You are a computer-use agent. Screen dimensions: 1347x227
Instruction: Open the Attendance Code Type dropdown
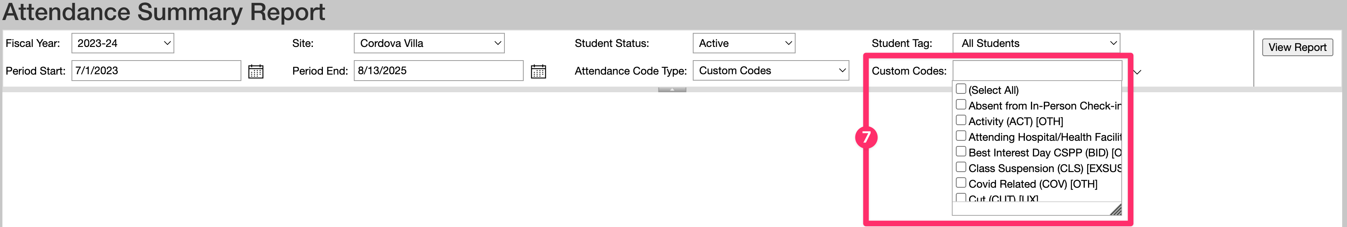pyautogui.click(x=770, y=71)
